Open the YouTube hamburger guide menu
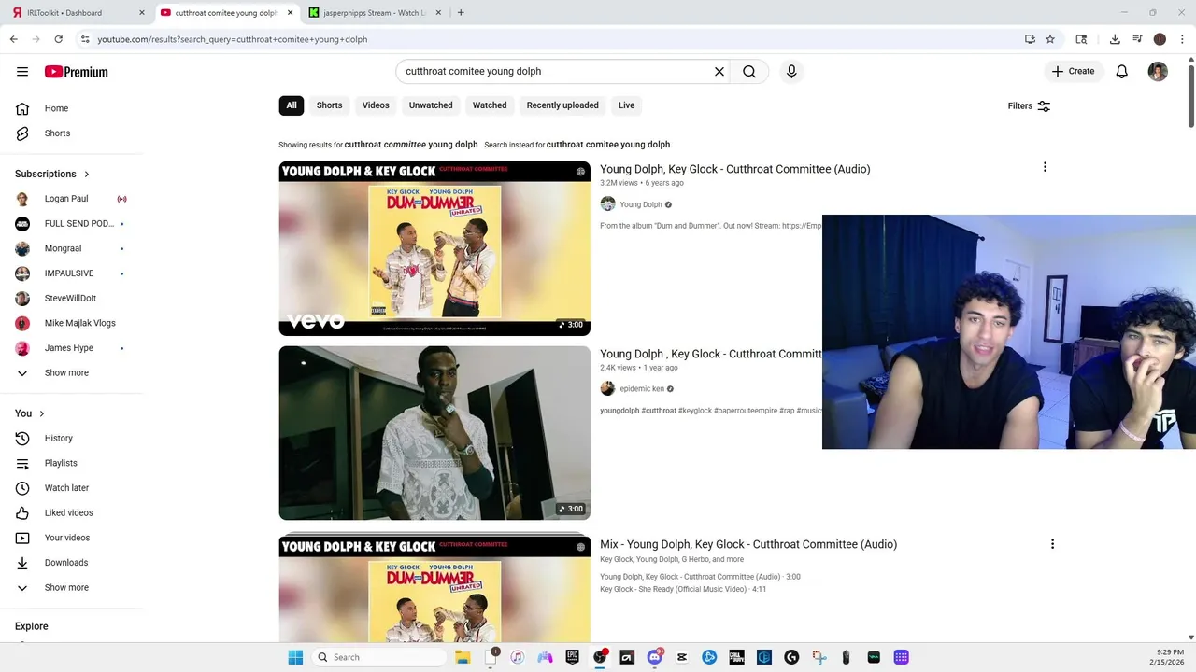Image resolution: width=1196 pixels, height=672 pixels. click(x=22, y=72)
